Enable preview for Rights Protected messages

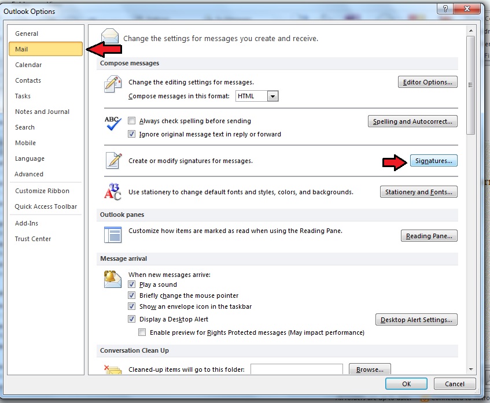142,332
